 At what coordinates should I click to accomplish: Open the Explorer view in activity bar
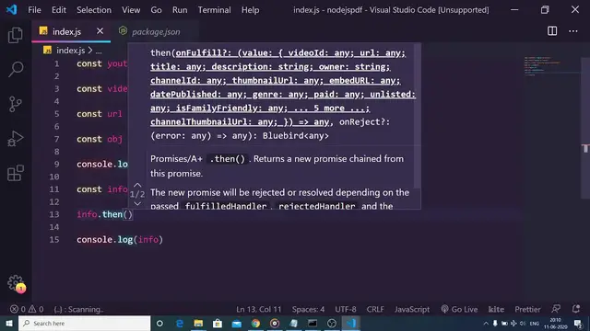click(x=16, y=35)
